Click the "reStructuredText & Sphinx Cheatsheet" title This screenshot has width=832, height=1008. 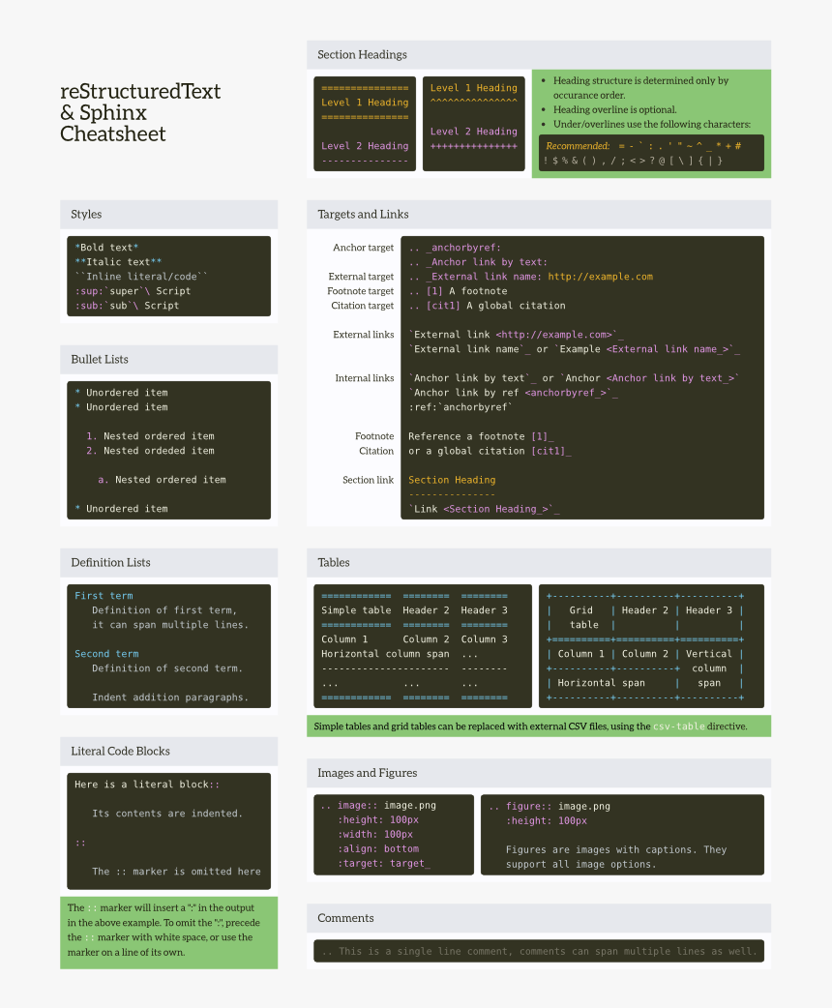140,112
